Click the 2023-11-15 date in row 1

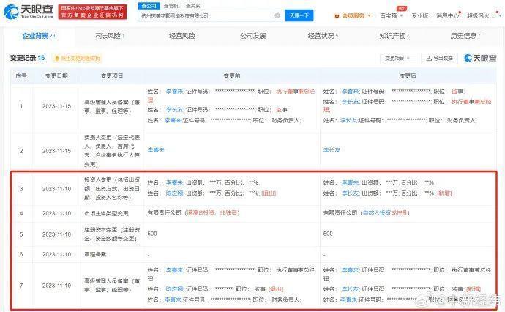56,106
